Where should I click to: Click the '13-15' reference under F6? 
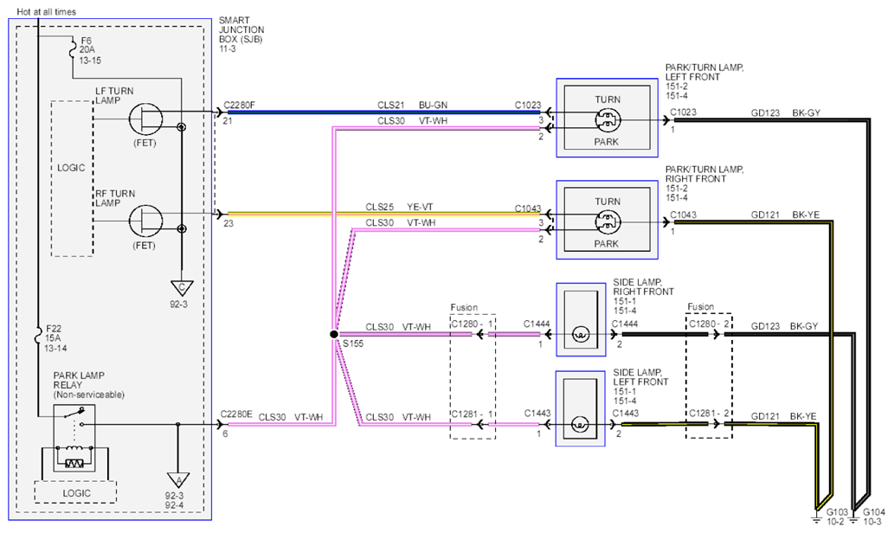90,60
